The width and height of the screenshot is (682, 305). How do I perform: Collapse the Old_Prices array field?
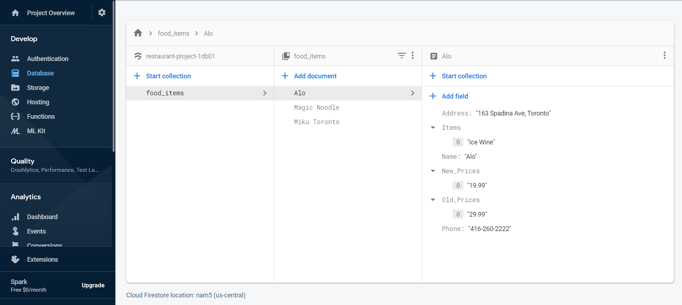[433, 200]
